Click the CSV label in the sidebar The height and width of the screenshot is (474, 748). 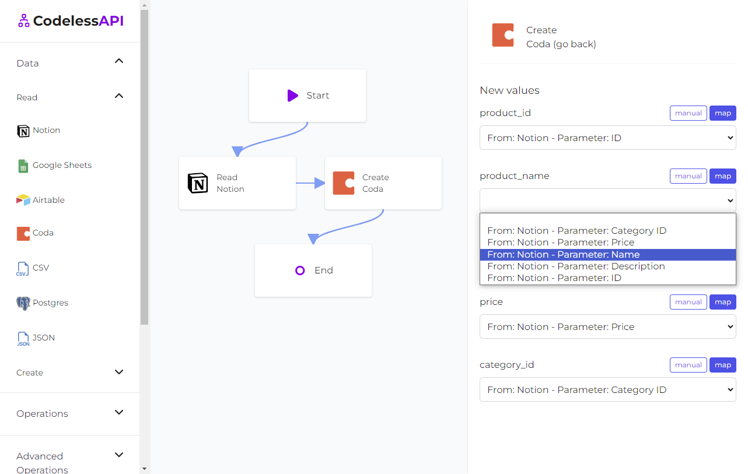pos(41,268)
